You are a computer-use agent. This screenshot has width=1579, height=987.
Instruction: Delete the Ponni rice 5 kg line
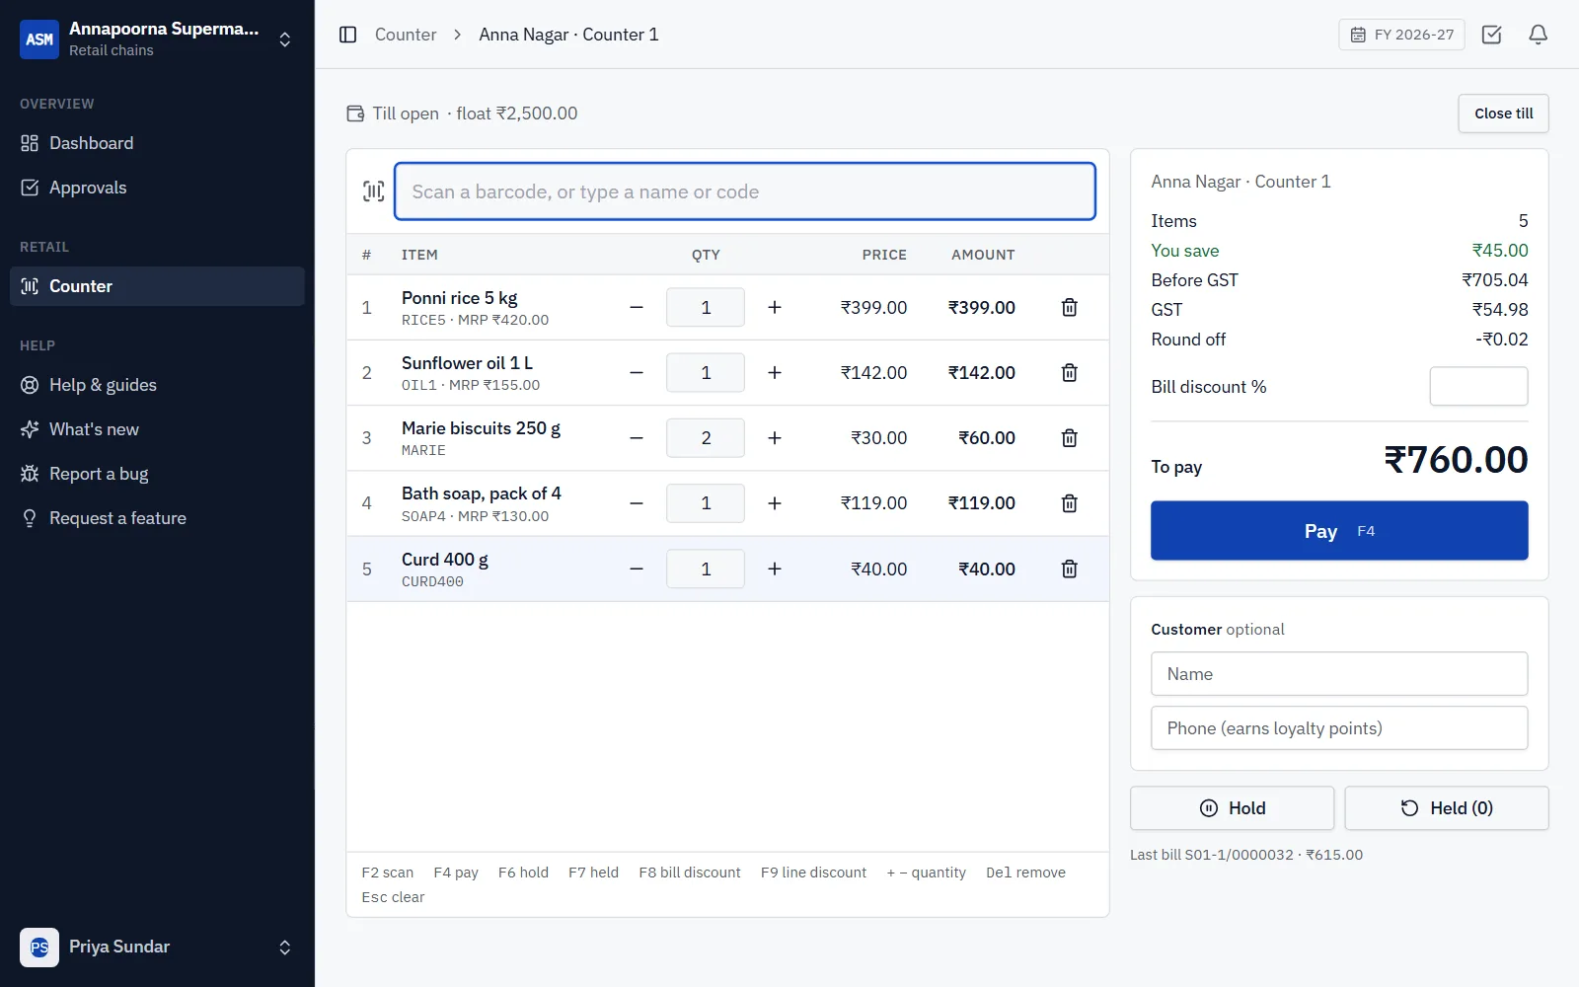pyautogui.click(x=1069, y=308)
